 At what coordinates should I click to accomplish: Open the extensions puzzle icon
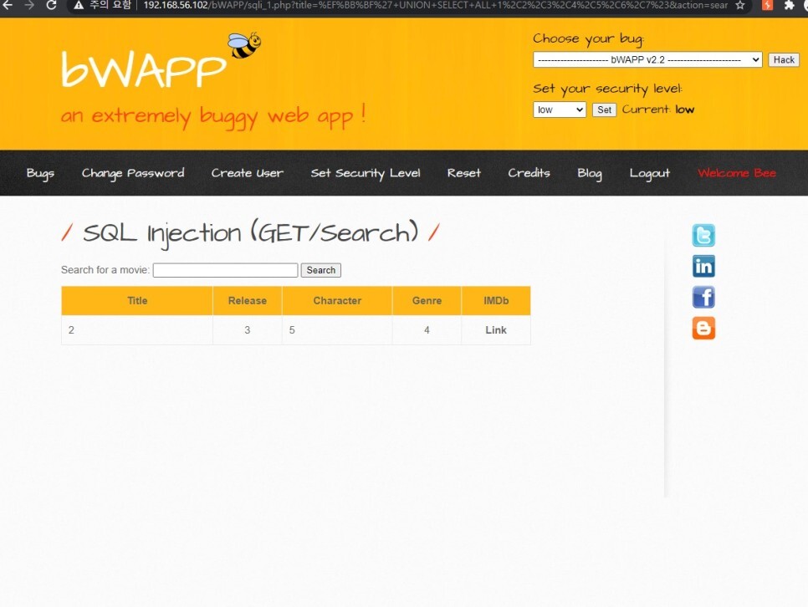(789, 6)
